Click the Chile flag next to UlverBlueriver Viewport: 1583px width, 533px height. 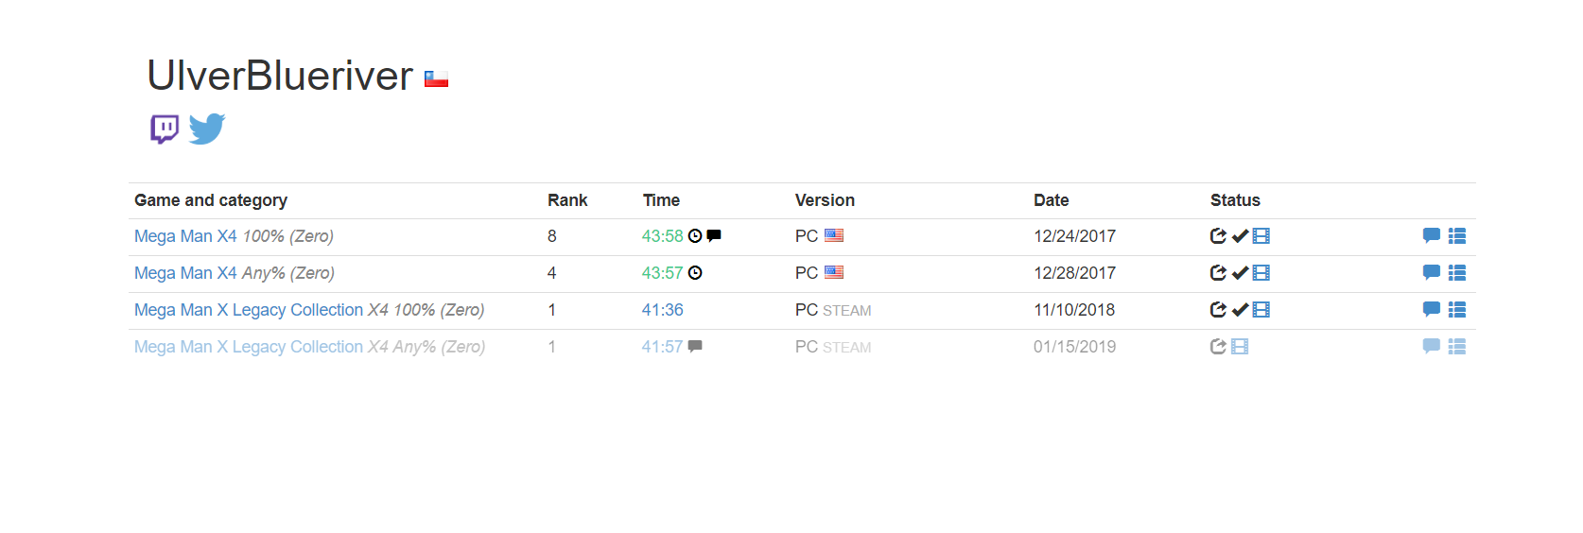point(436,79)
